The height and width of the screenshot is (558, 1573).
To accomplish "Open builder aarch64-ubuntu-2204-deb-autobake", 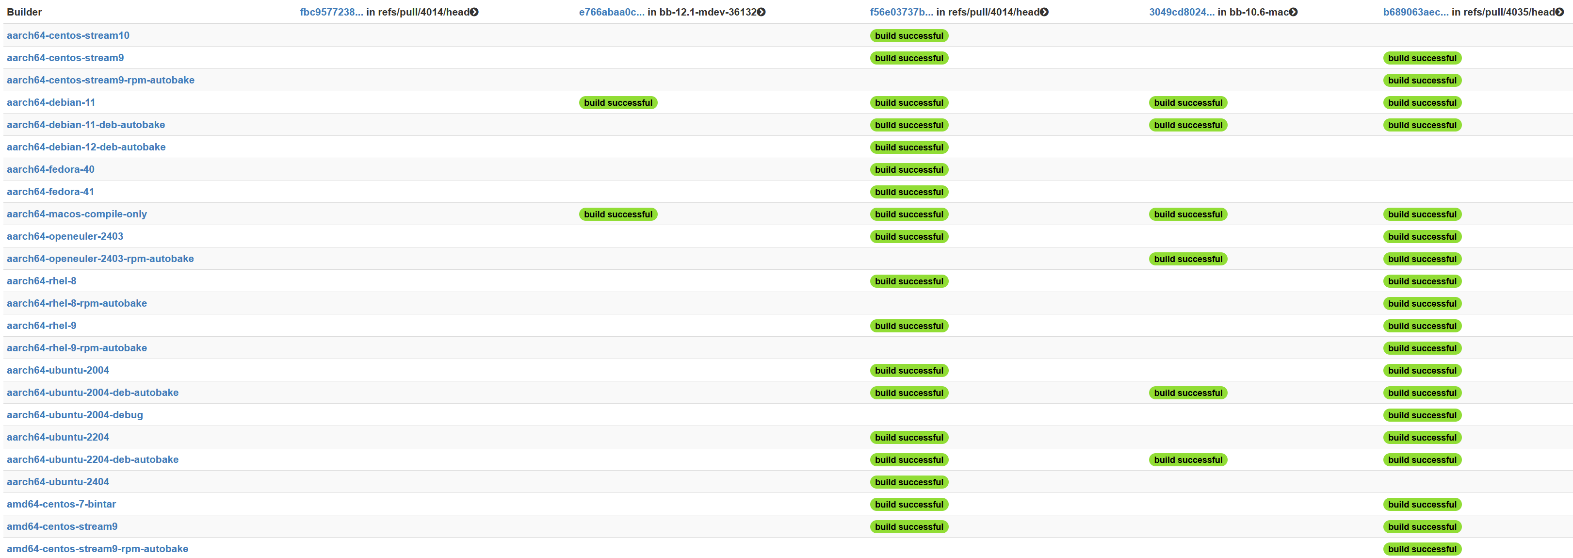I will [x=93, y=460].
